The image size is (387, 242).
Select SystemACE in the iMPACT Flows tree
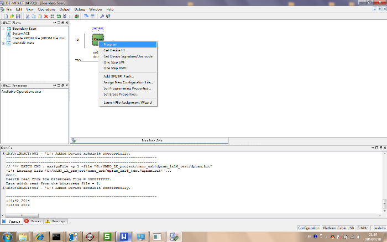[21, 33]
